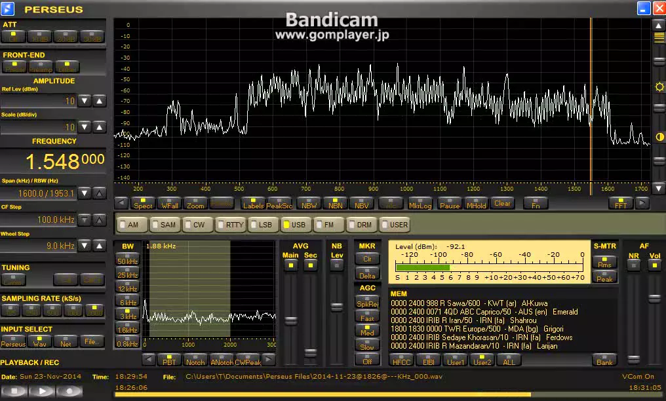Set bandwidth to 0.8 kHz
The width and height of the screenshot is (666, 401).
point(127,342)
